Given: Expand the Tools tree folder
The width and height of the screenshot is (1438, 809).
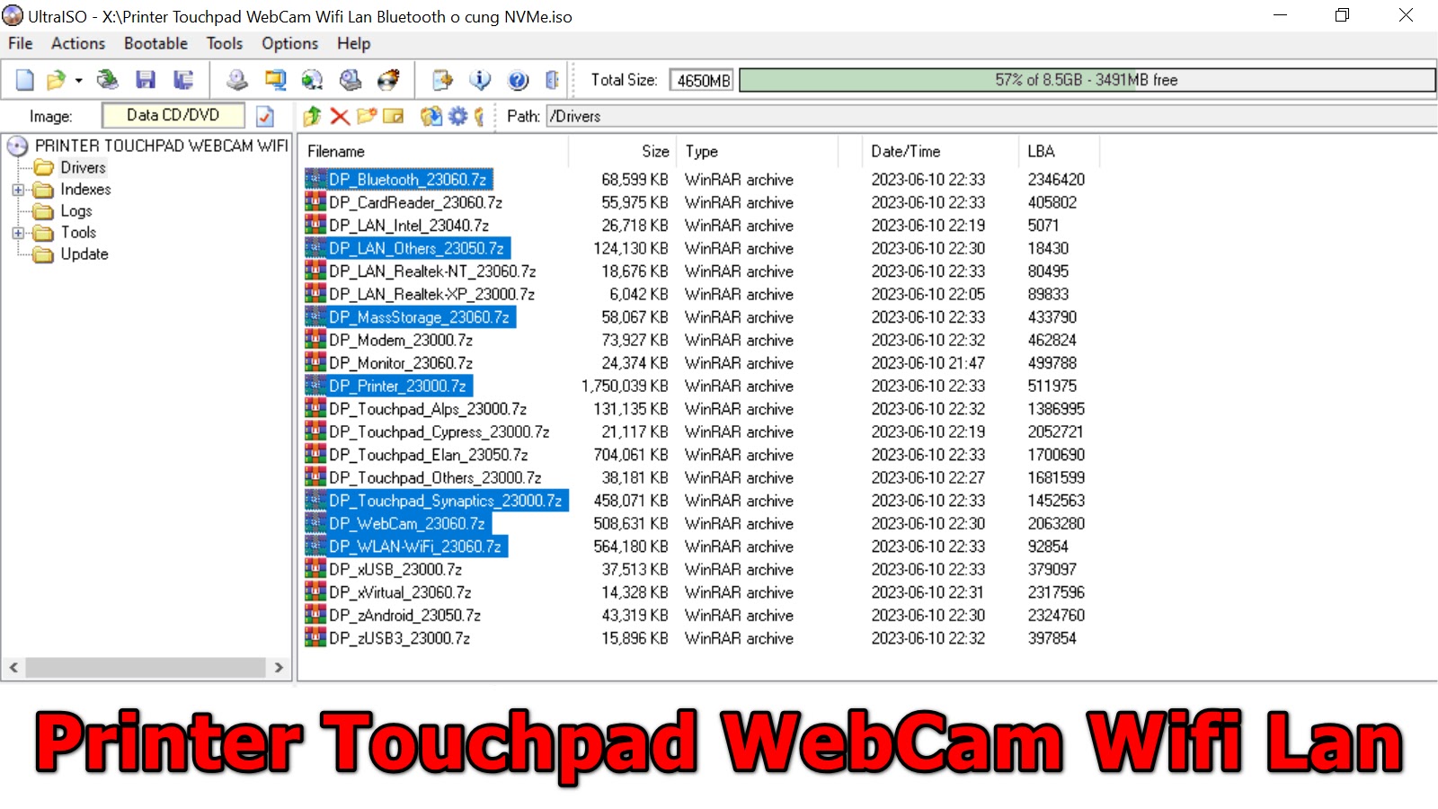Looking at the screenshot, I should point(18,233).
